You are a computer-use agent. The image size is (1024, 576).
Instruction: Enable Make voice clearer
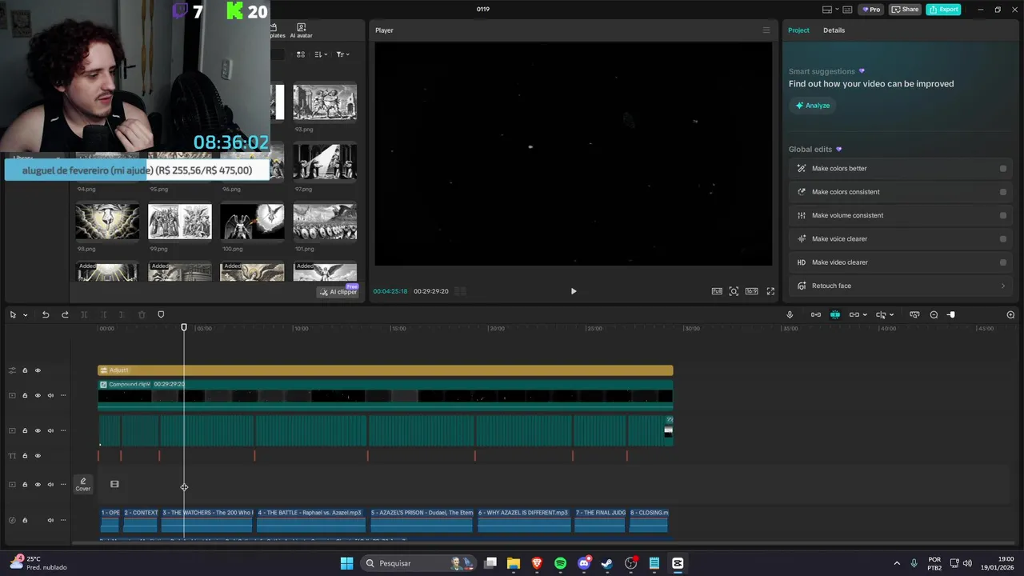pos(1003,239)
